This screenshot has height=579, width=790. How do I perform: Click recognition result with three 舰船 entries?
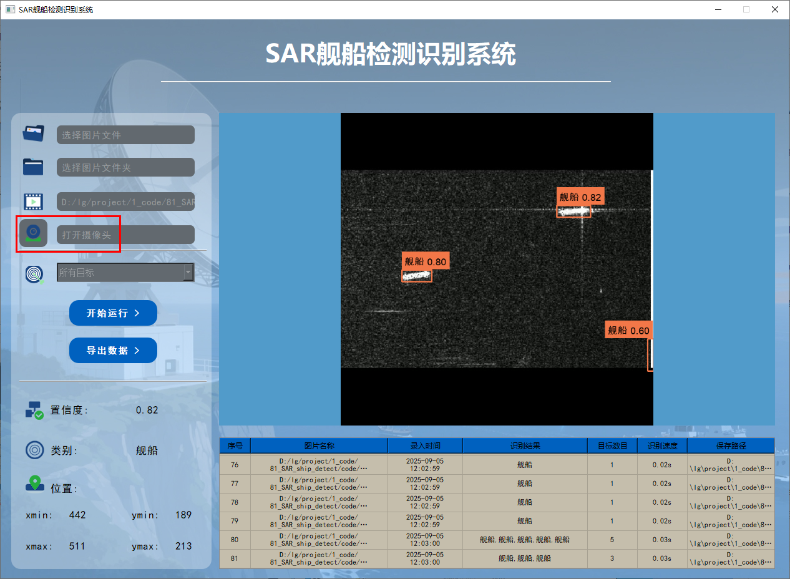point(525,558)
